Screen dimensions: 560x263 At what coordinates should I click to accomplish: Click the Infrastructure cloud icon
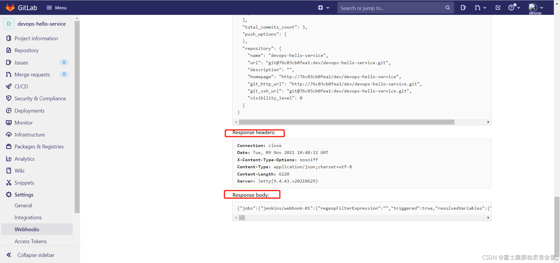click(x=8, y=134)
